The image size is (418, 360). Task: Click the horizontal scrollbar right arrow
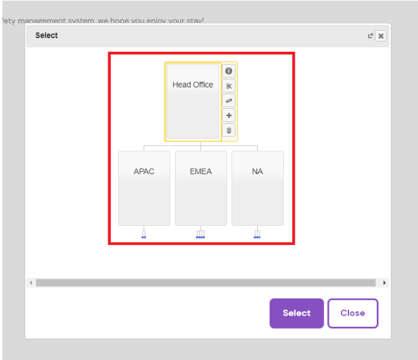coord(385,282)
